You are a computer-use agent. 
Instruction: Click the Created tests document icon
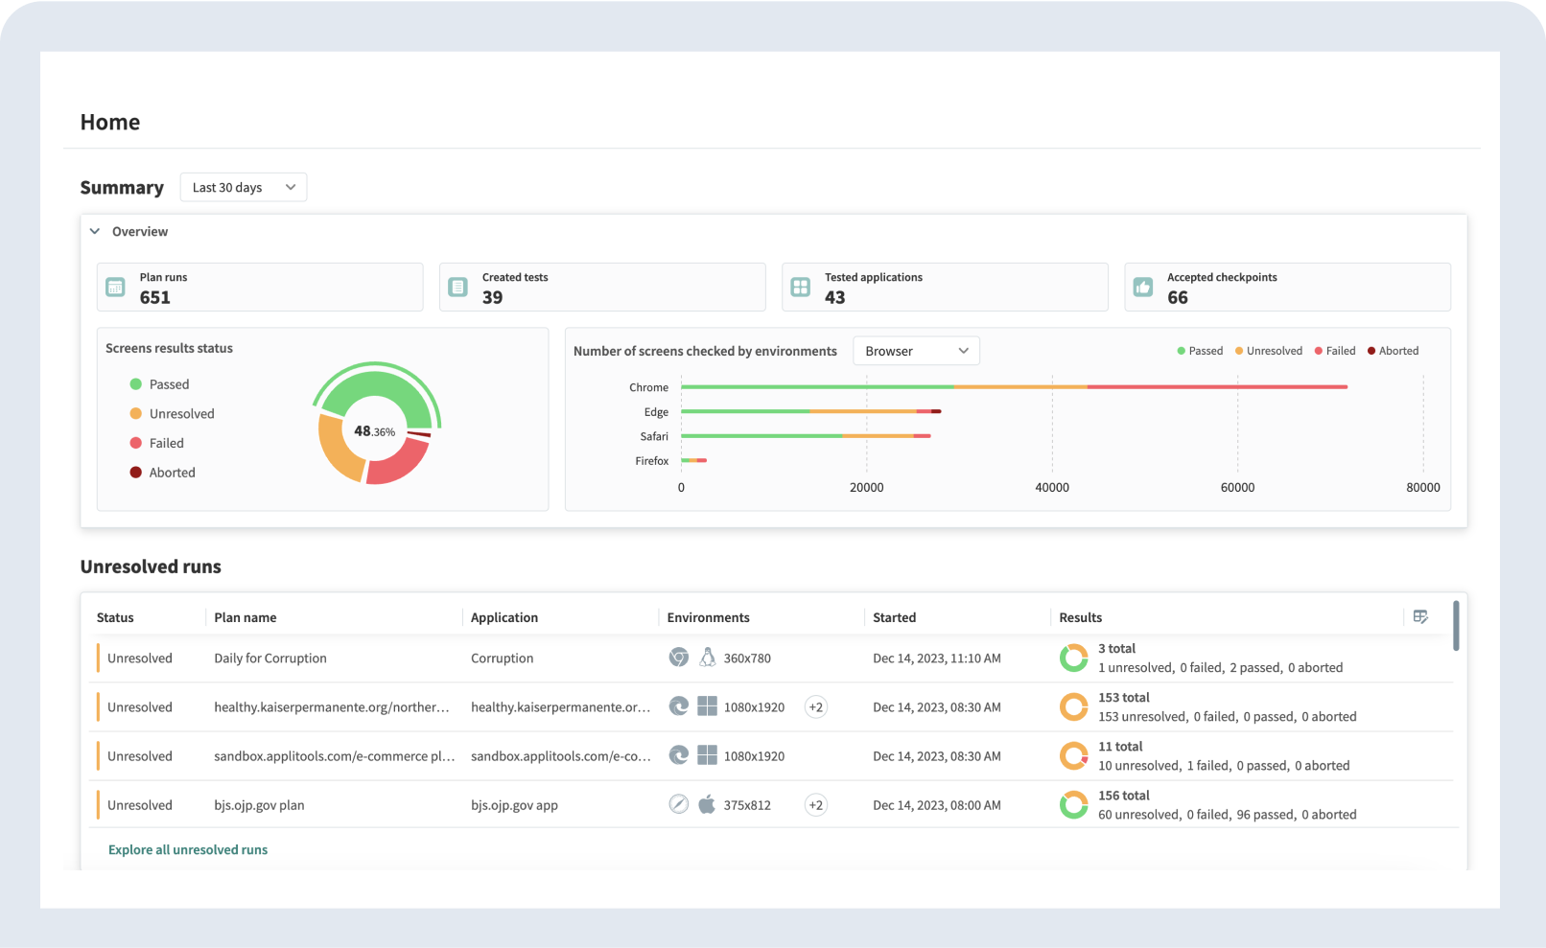(x=458, y=287)
